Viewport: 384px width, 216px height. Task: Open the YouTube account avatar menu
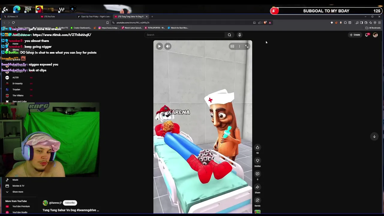[x=375, y=35]
